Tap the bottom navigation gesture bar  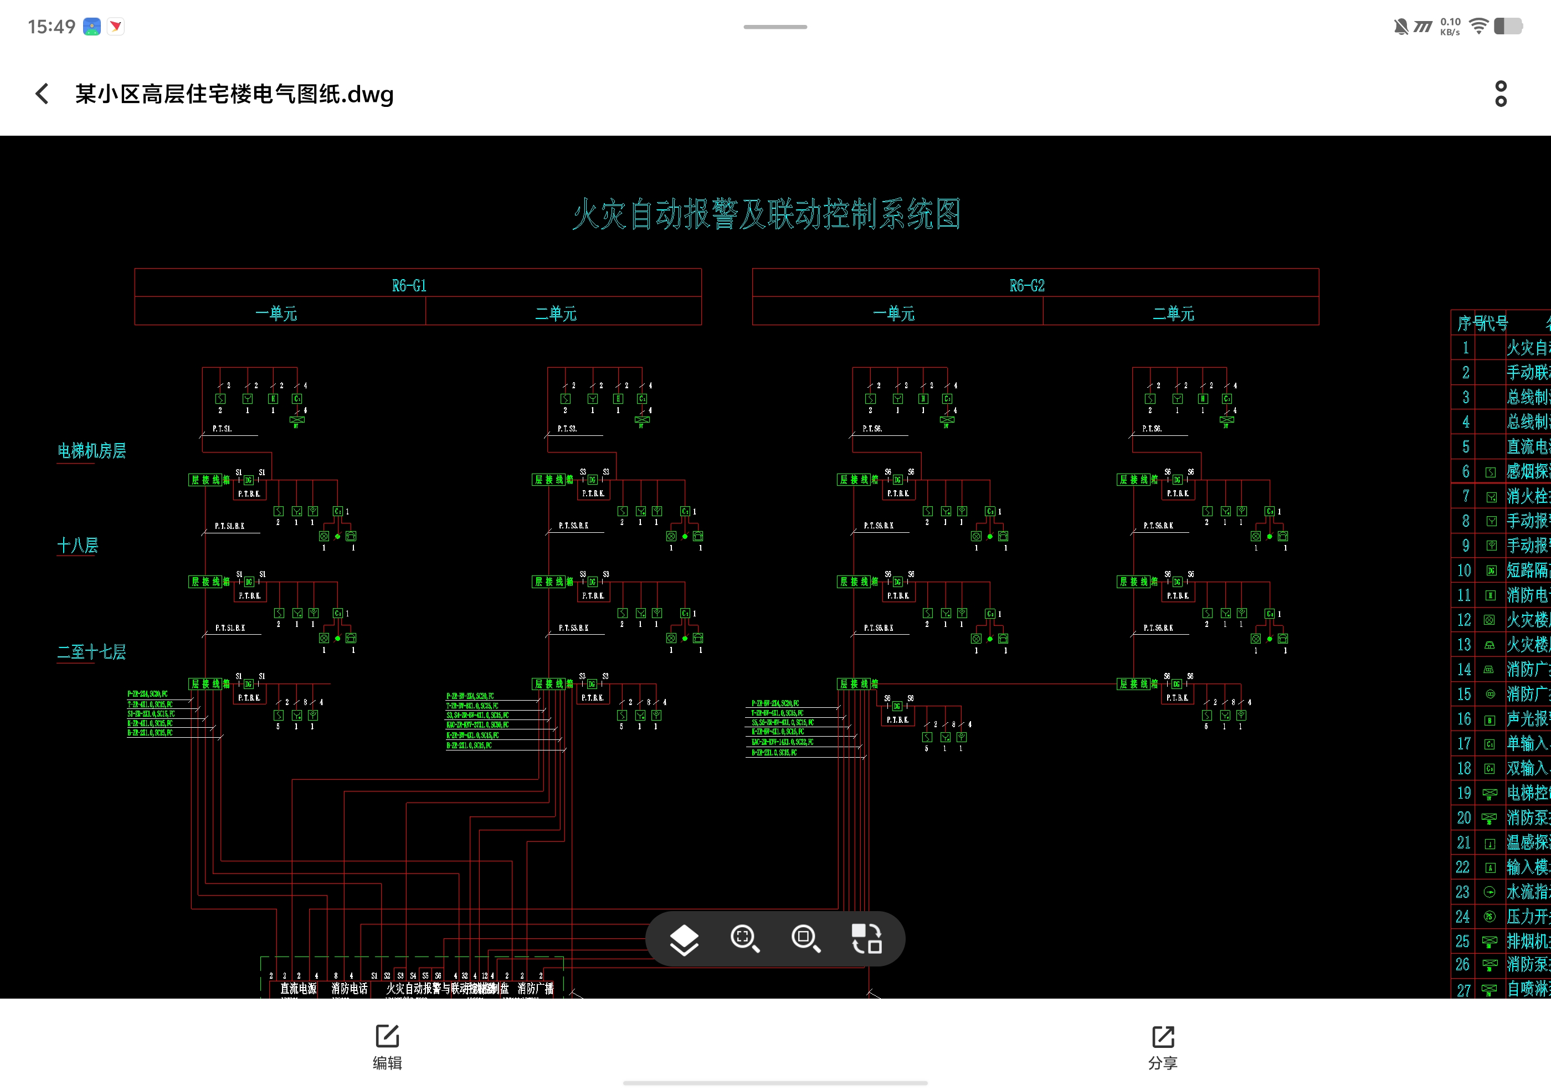click(x=775, y=1083)
